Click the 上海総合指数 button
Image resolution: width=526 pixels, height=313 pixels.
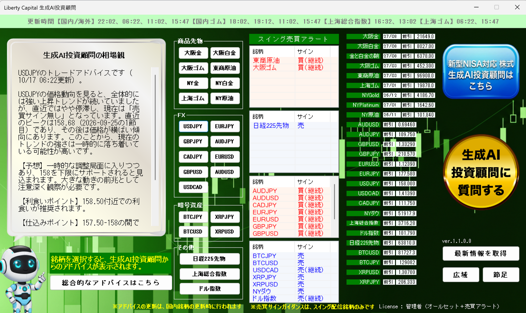[210, 274]
